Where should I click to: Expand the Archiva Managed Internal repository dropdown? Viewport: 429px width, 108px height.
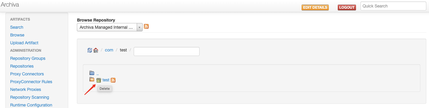point(109,27)
